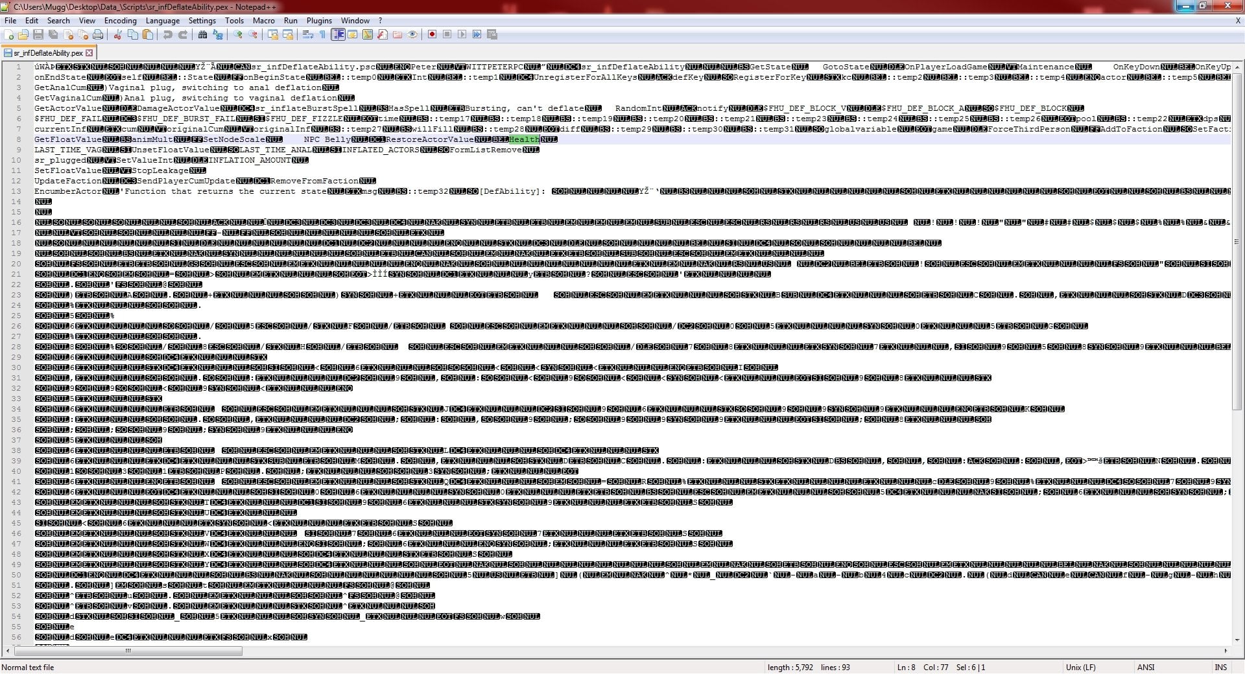Open the Function List panel

(383, 34)
